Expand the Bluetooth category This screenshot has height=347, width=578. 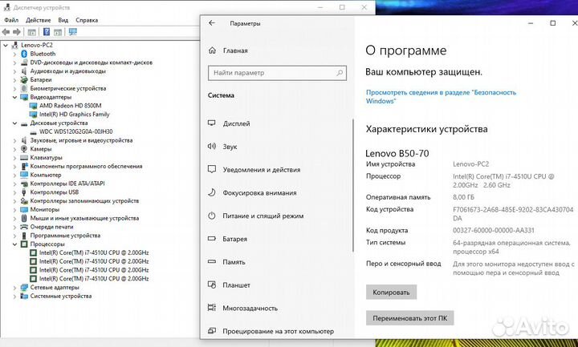coord(14,54)
